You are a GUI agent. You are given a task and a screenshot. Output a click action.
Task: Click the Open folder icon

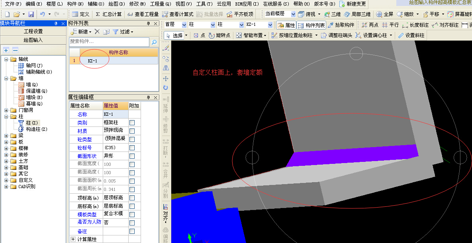pos(16,14)
